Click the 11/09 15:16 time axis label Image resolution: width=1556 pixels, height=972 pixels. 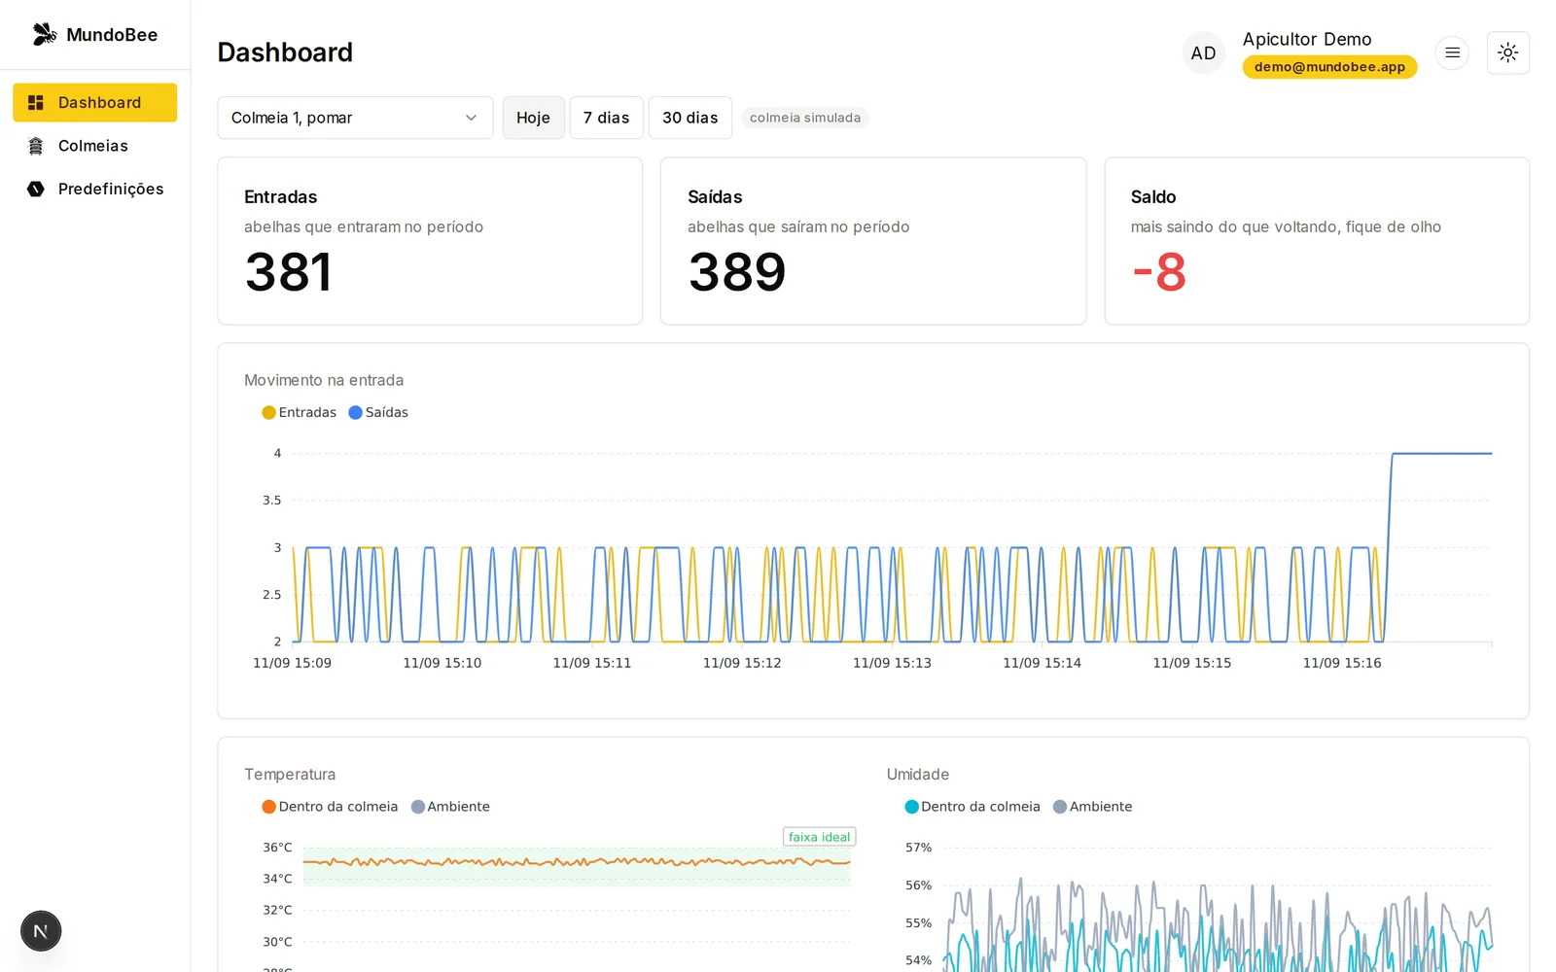coord(1342,663)
